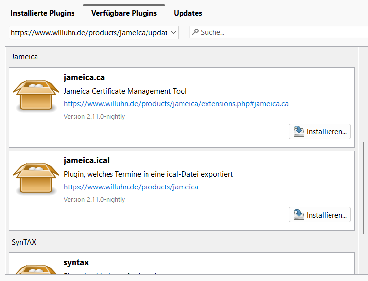The height and width of the screenshot is (281, 368).
Task: Select the Verfügbare Plugins tab
Action: [124, 13]
